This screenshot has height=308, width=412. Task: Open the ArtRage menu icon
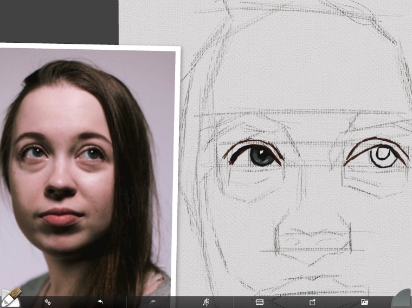pos(206,302)
